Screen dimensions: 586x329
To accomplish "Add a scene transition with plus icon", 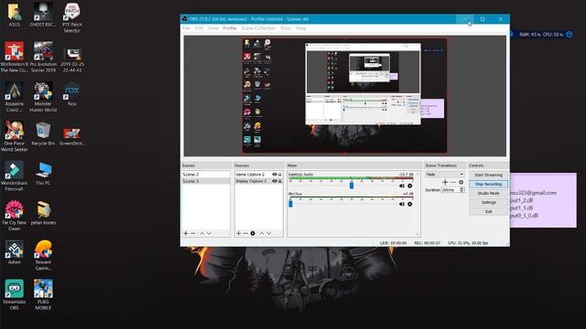I will click(445, 182).
